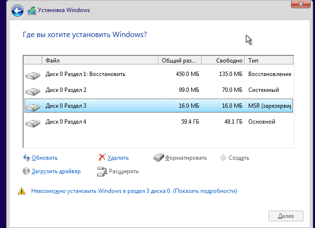
Task: Select the Диск 0 Раздел 2 partition
Action: [158, 90]
